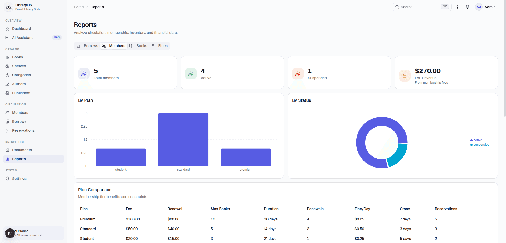
Task: Open the AI Assistant page
Action: pos(33,38)
